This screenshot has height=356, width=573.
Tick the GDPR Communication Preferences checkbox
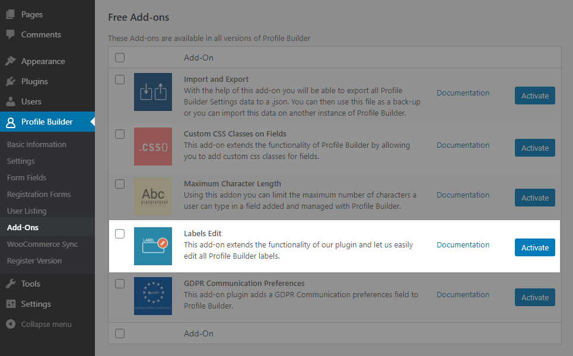[120, 284]
